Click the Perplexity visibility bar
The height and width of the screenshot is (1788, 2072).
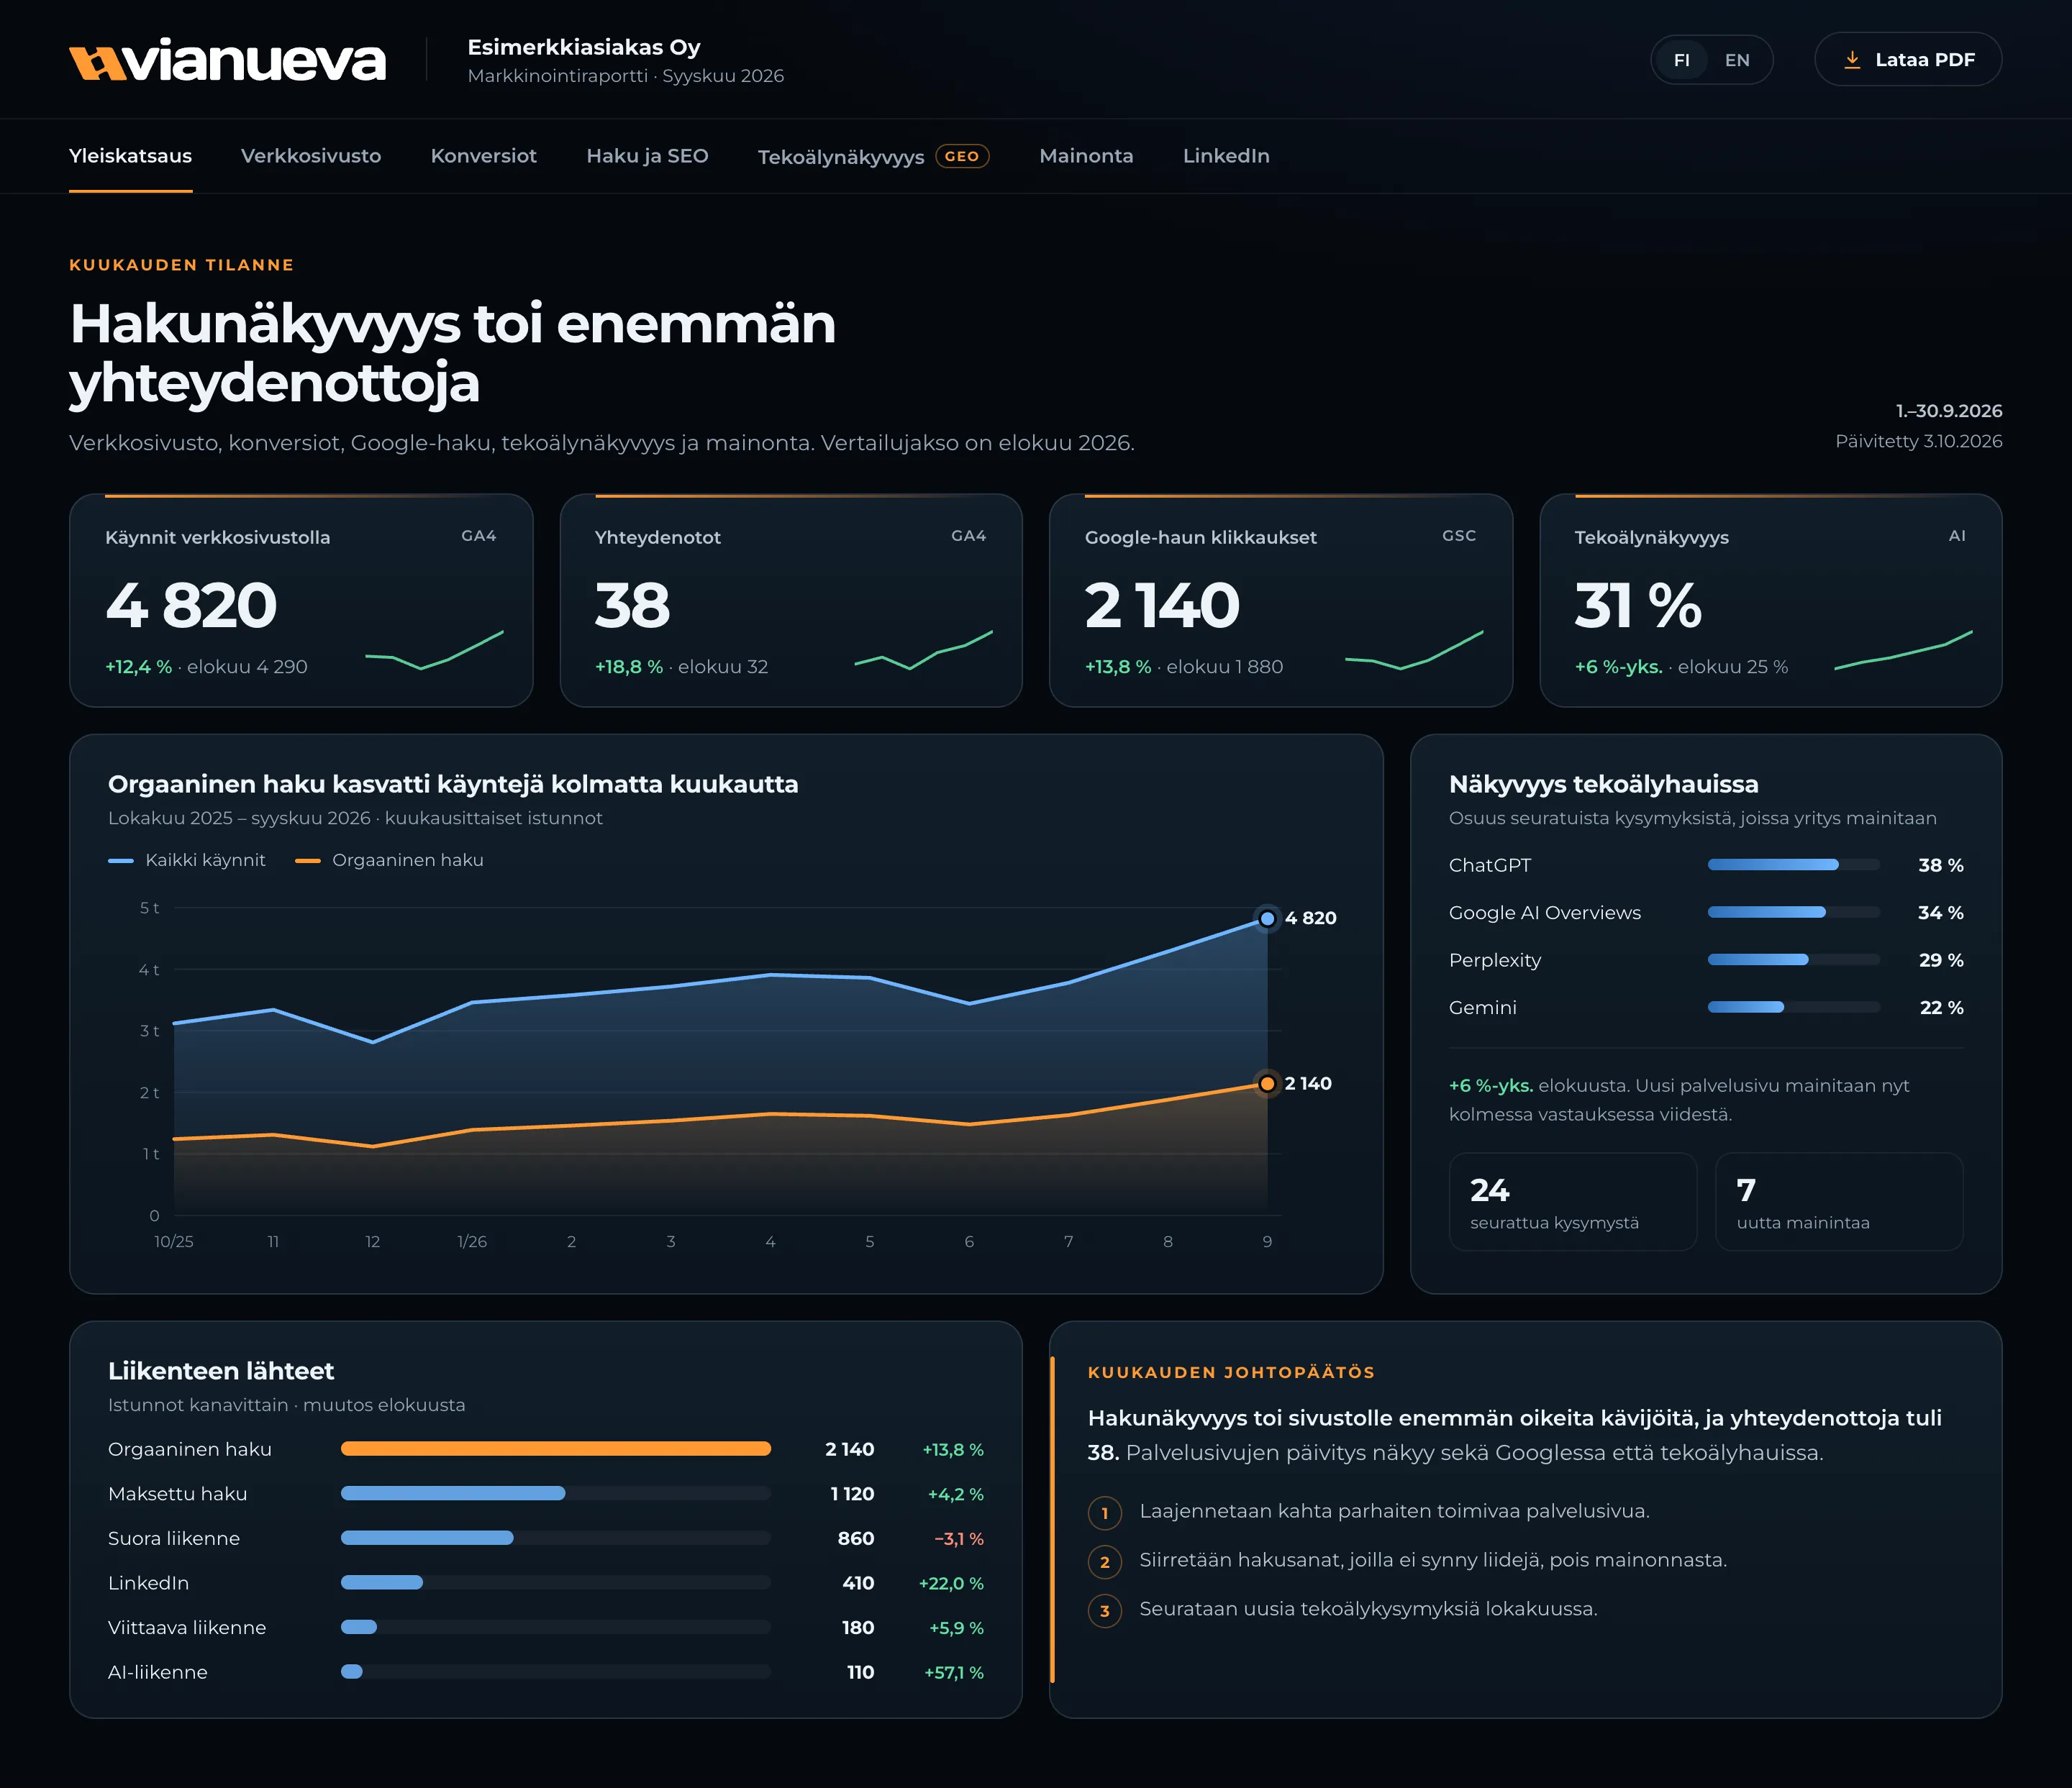coord(1794,959)
